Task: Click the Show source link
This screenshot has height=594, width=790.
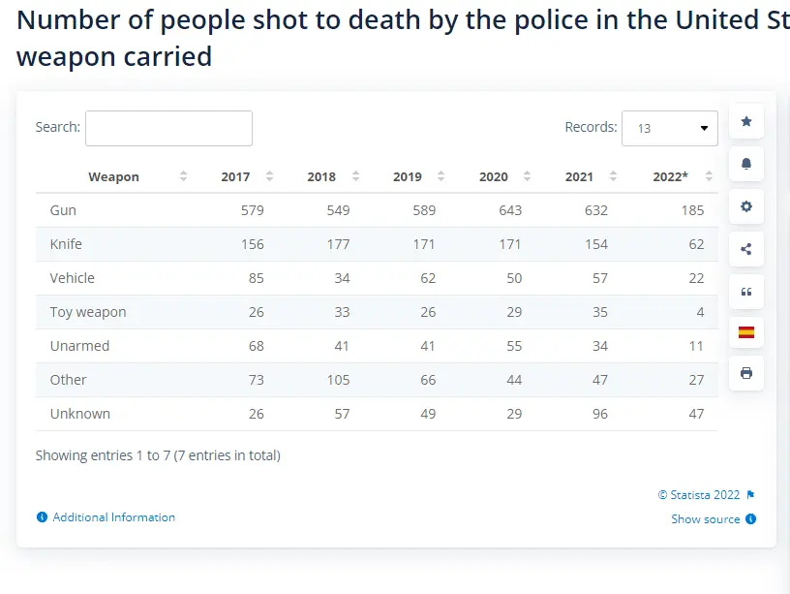Action: (706, 519)
